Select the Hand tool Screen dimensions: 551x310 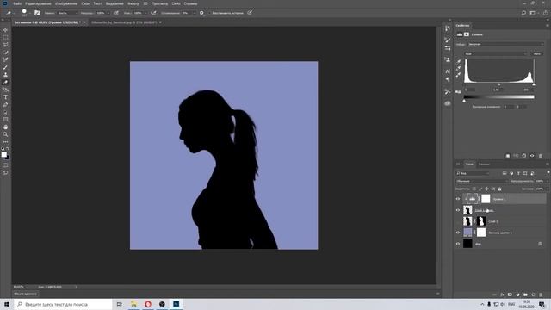tap(6, 127)
